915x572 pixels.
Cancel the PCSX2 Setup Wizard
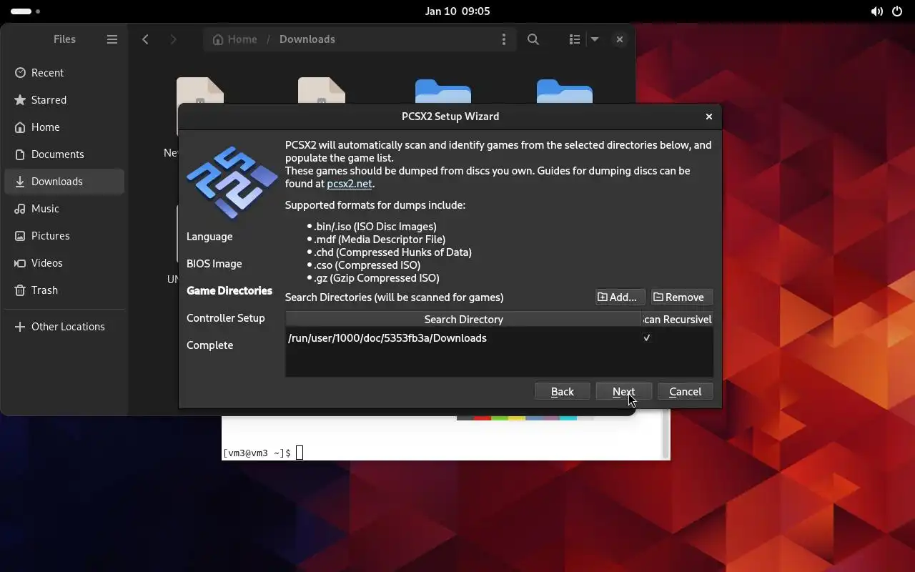(x=685, y=392)
